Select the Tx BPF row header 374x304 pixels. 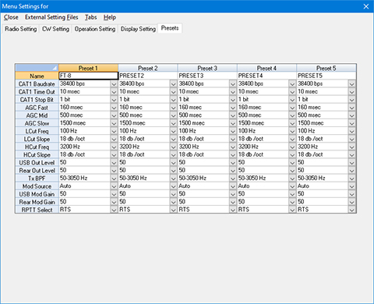click(37, 179)
